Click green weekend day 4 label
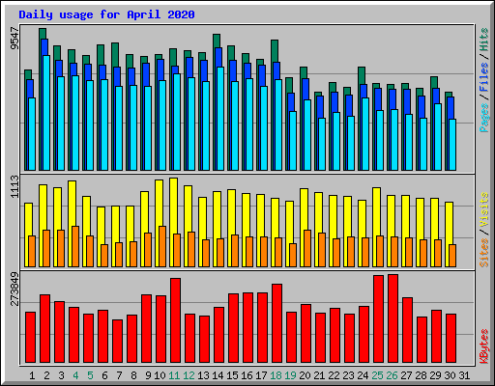 (75, 375)
